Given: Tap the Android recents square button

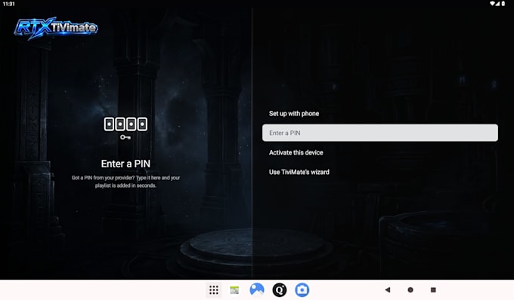Looking at the screenshot, I should pos(433,289).
